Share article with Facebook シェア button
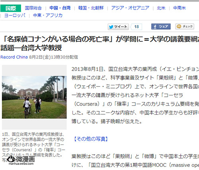Image resolution: width=199 pixels, height=170 pixels. coord(161,27)
